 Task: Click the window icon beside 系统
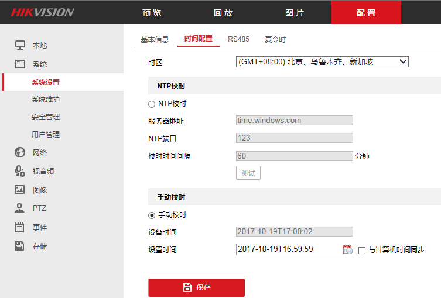[x=20, y=64]
